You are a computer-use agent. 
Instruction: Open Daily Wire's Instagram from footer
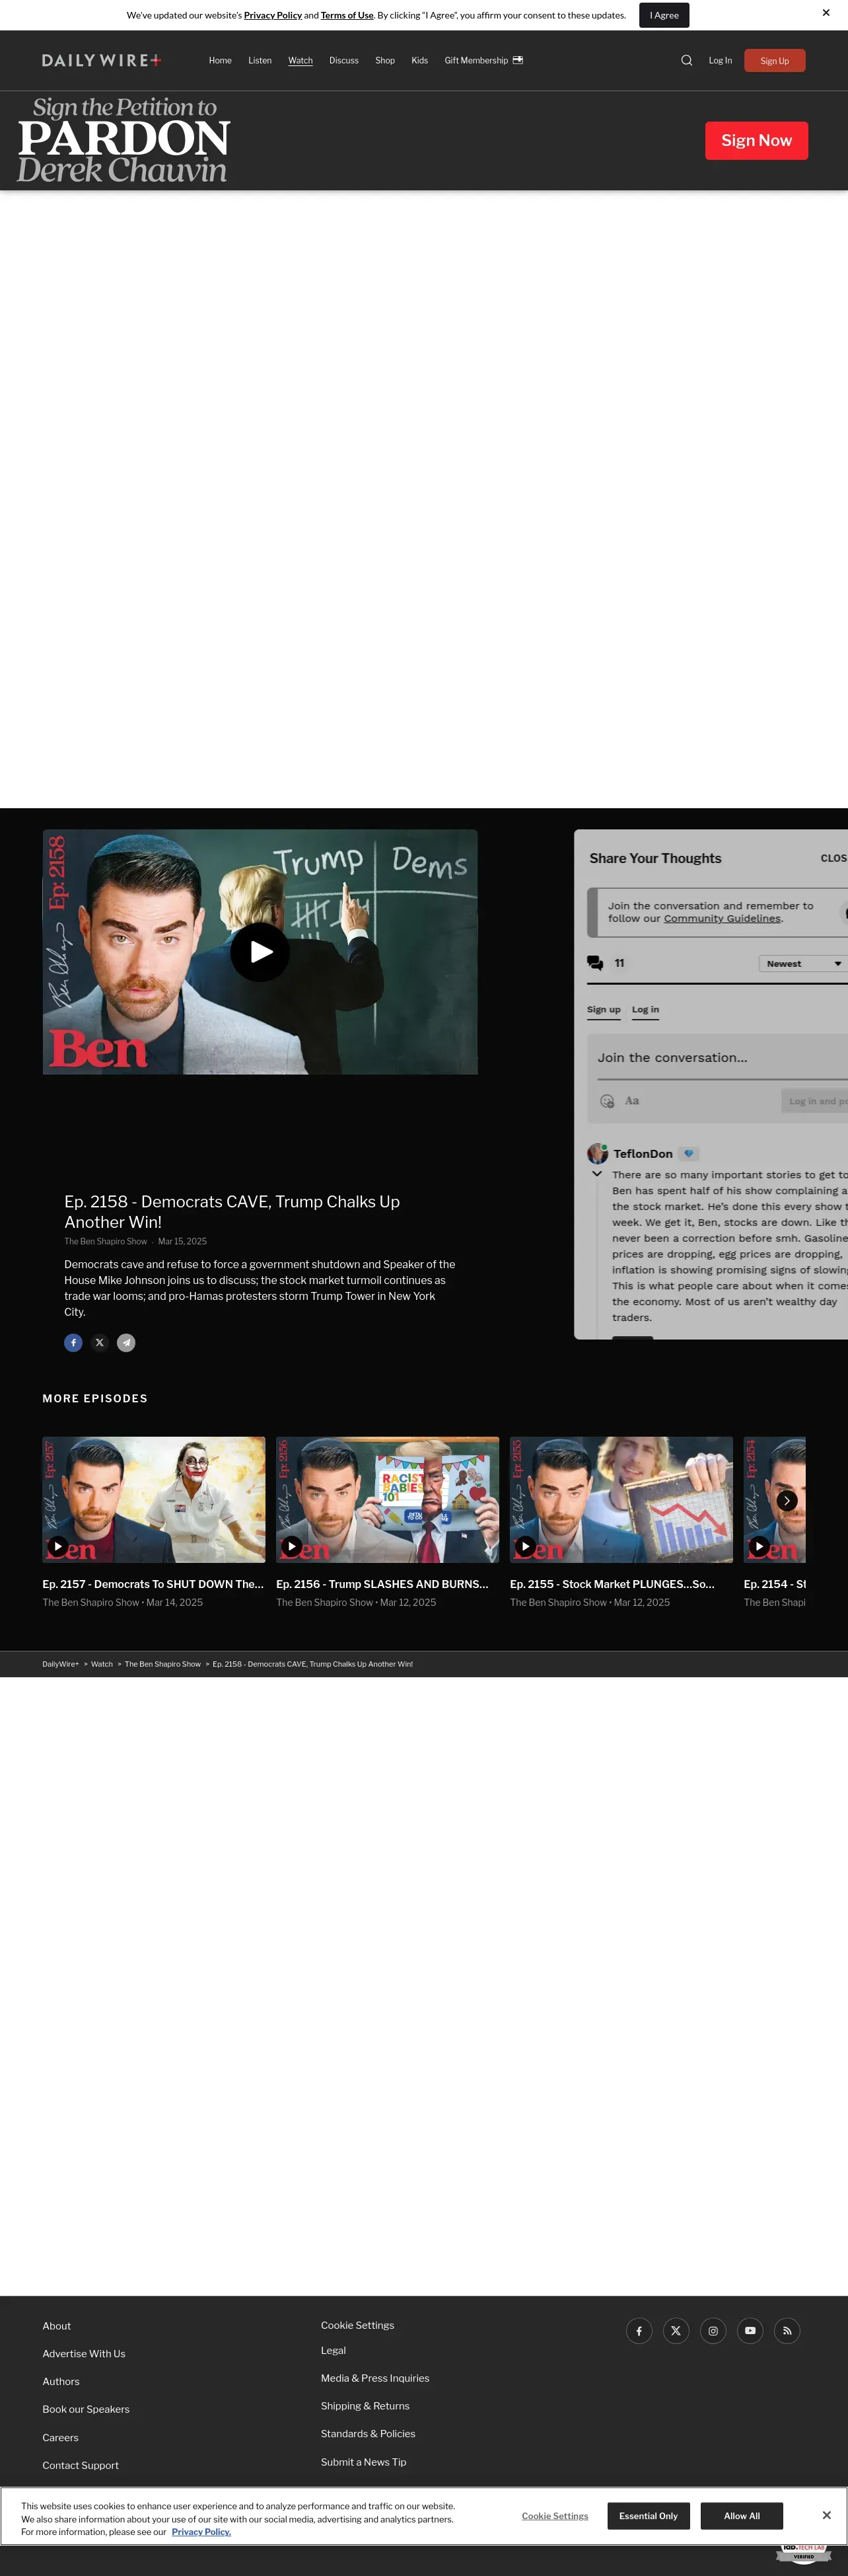[x=713, y=2331]
